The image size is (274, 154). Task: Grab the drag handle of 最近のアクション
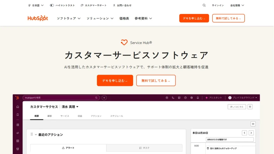(x=32, y=134)
